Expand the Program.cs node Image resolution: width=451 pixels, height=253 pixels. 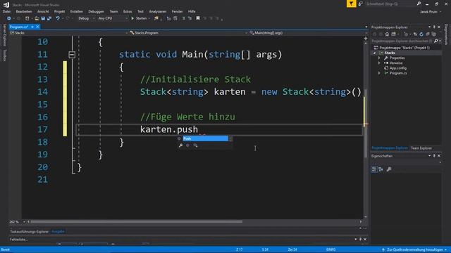379,73
